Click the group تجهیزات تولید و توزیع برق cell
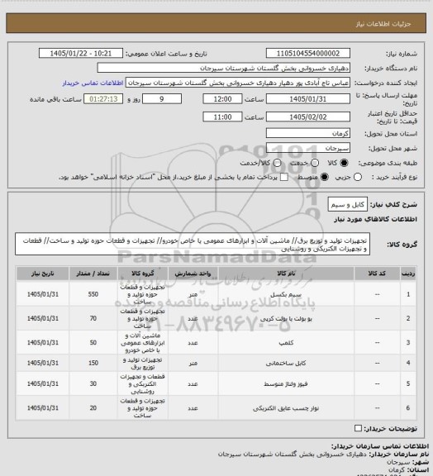This screenshot has height=476, width=433. tap(143, 364)
